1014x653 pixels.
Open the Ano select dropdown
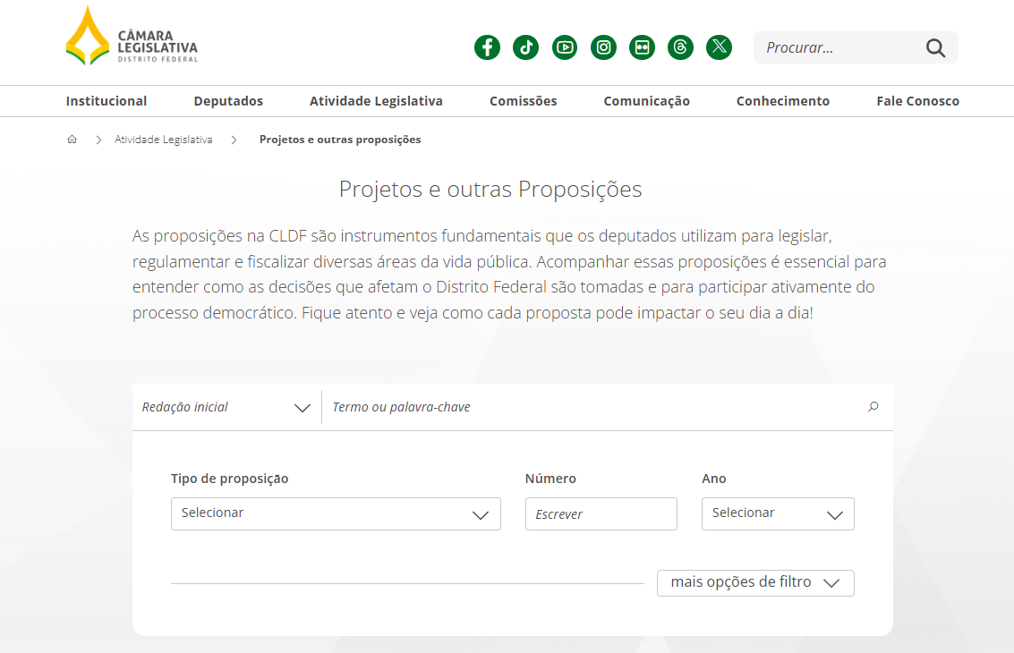coord(777,513)
